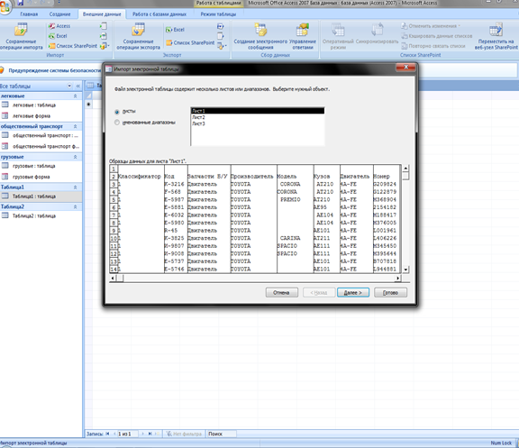The height and width of the screenshot is (448, 519).
Task: Select 'Лист1' in the sheet list
Action: coord(257,111)
